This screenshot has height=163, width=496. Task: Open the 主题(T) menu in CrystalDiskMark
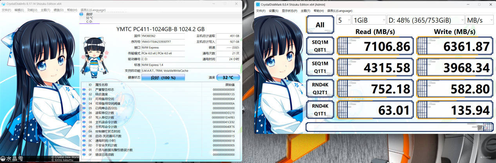(306, 11)
